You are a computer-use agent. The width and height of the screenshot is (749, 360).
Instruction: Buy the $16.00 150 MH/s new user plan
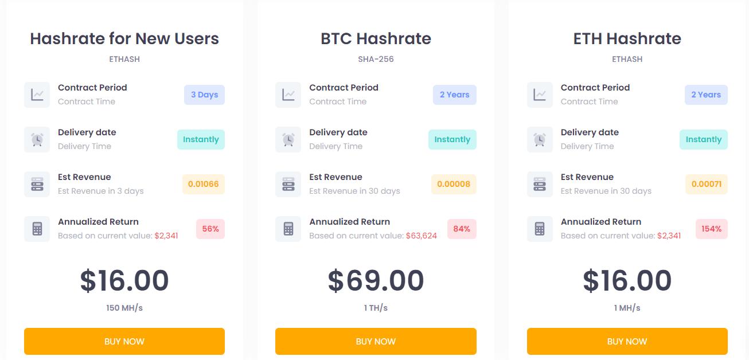click(x=124, y=341)
